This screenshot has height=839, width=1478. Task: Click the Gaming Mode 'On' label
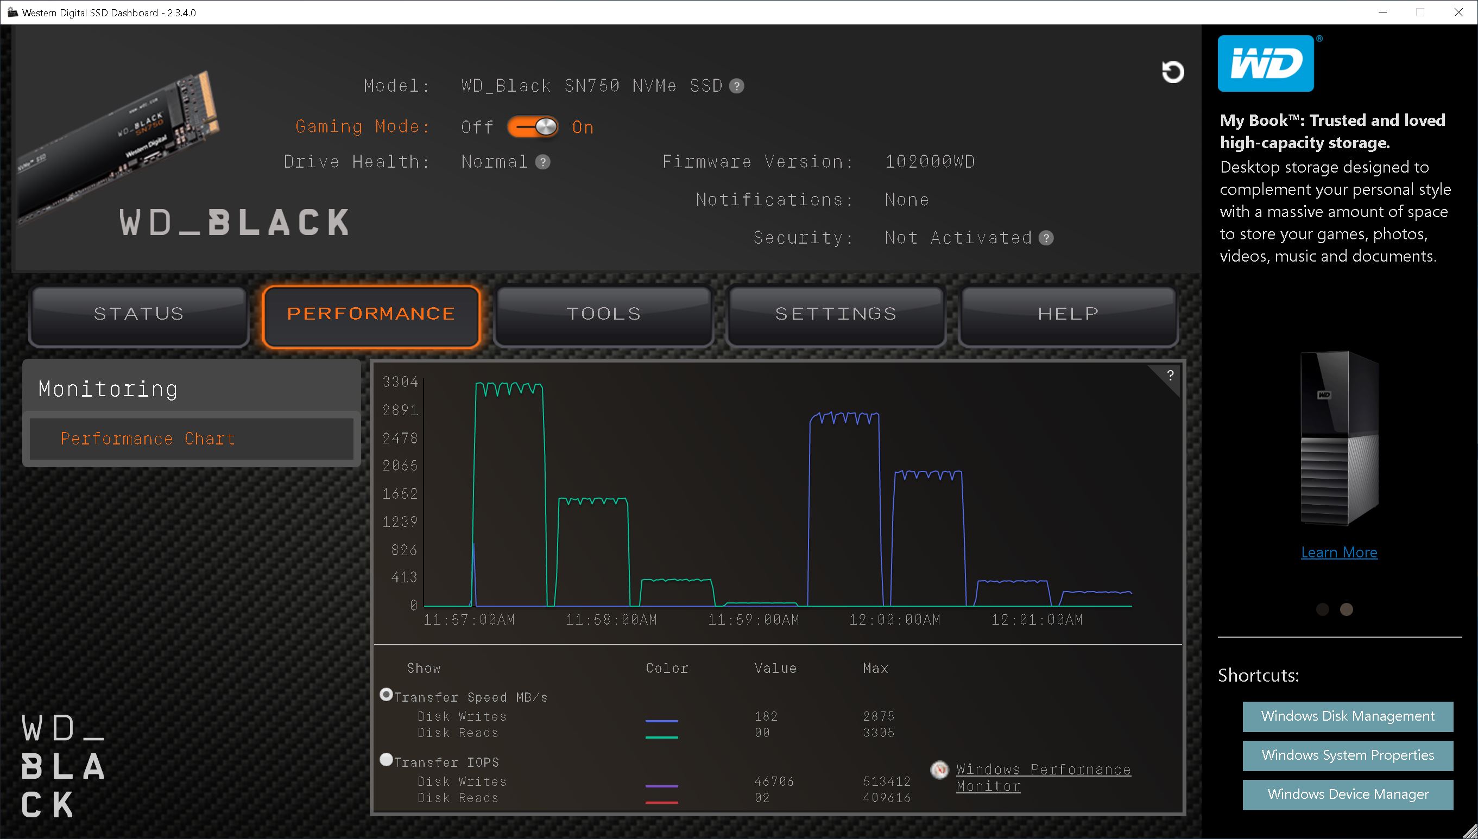tap(583, 128)
